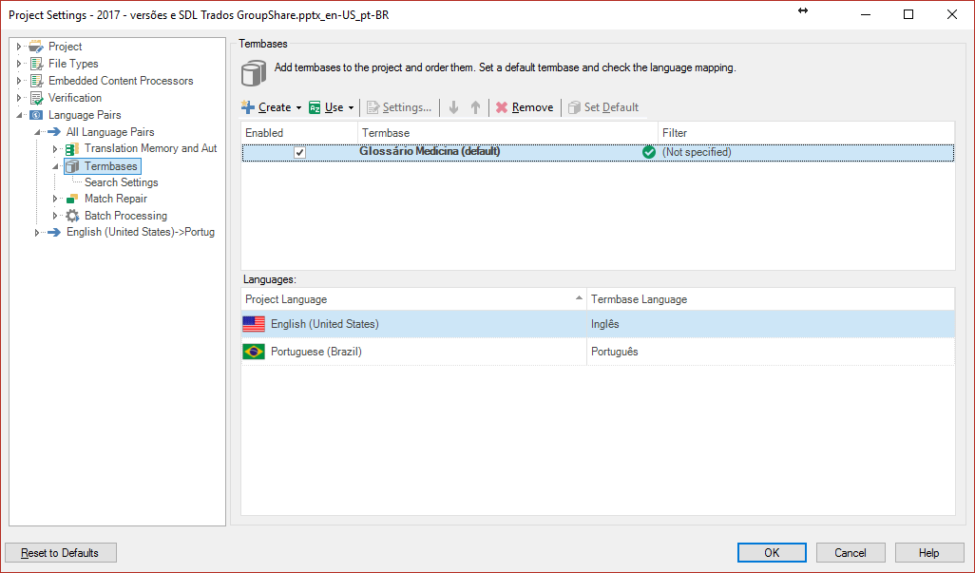The height and width of the screenshot is (573, 975).
Task: Select Batch Processing in the tree
Action: (x=125, y=216)
